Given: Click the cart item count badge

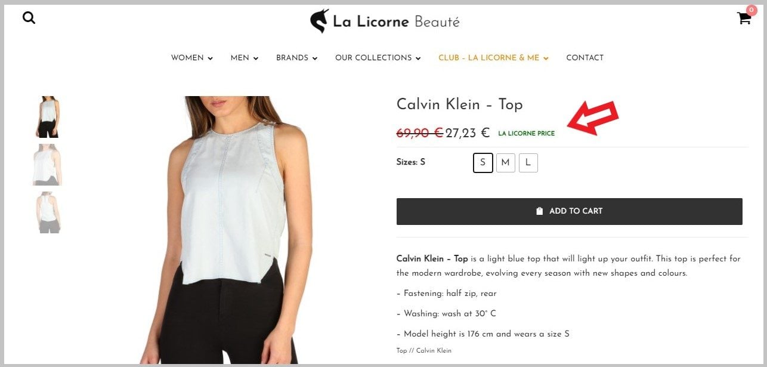Looking at the screenshot, I should pos(751,10).
